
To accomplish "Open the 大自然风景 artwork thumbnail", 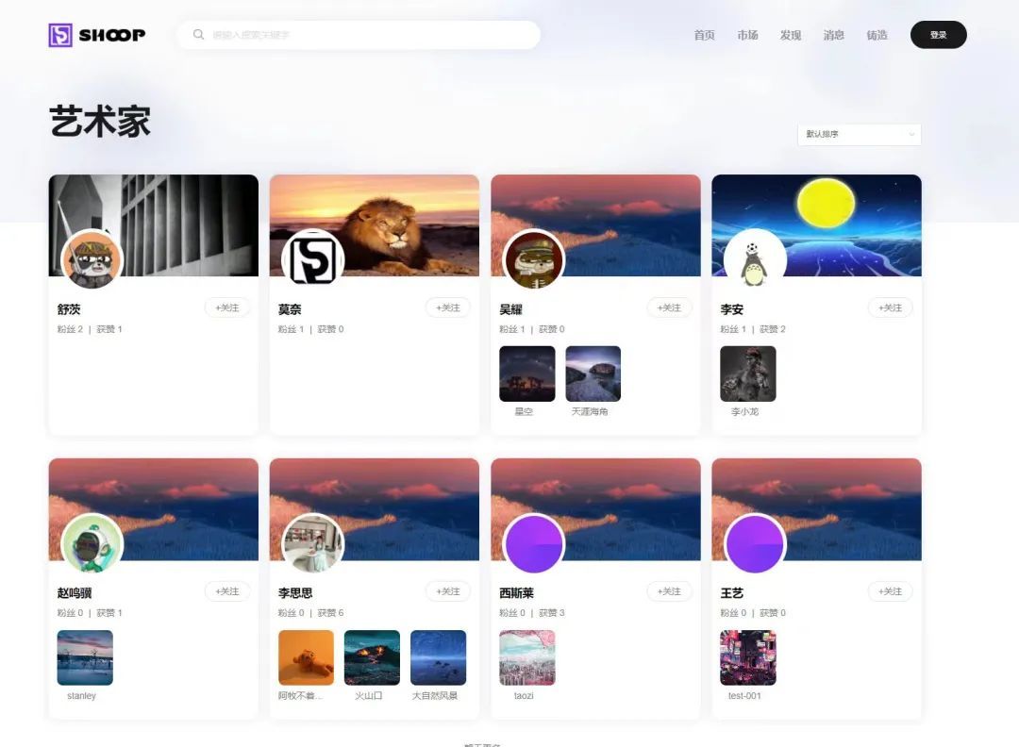I will coord(438,657).
